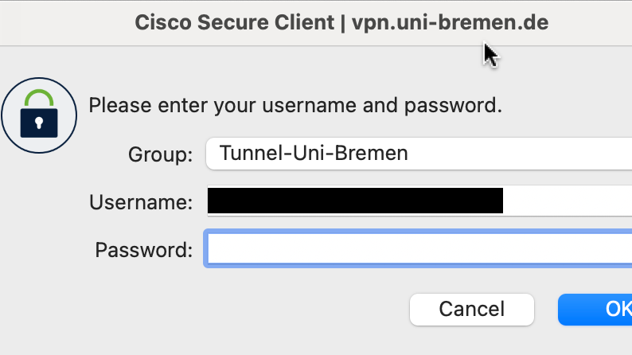Click the "Password:" label
Image resolution: width=632 pixels, height=355 pixels.
(144, 250)
